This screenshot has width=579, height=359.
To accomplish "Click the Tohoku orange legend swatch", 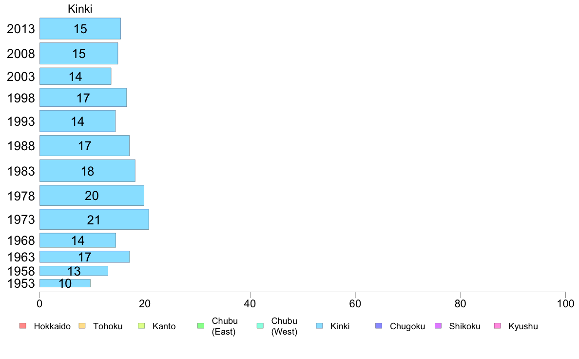I will (x=82, y=326).
